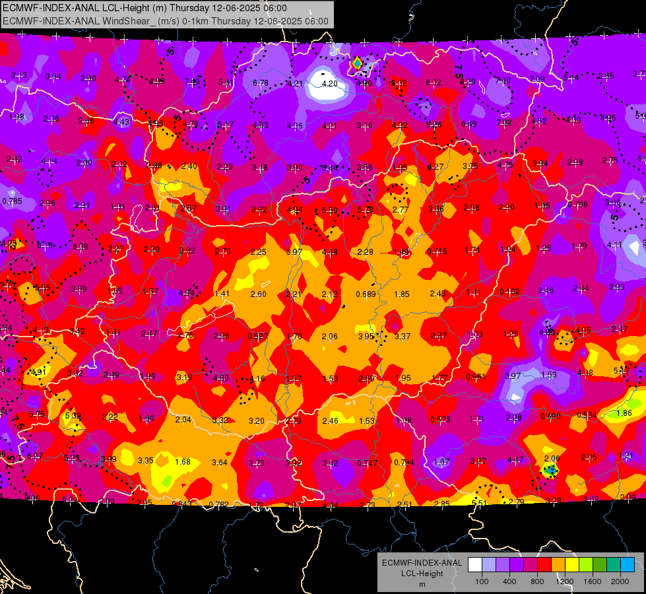
Task: Click the dark green legend swatch
Action: point(600,565)
